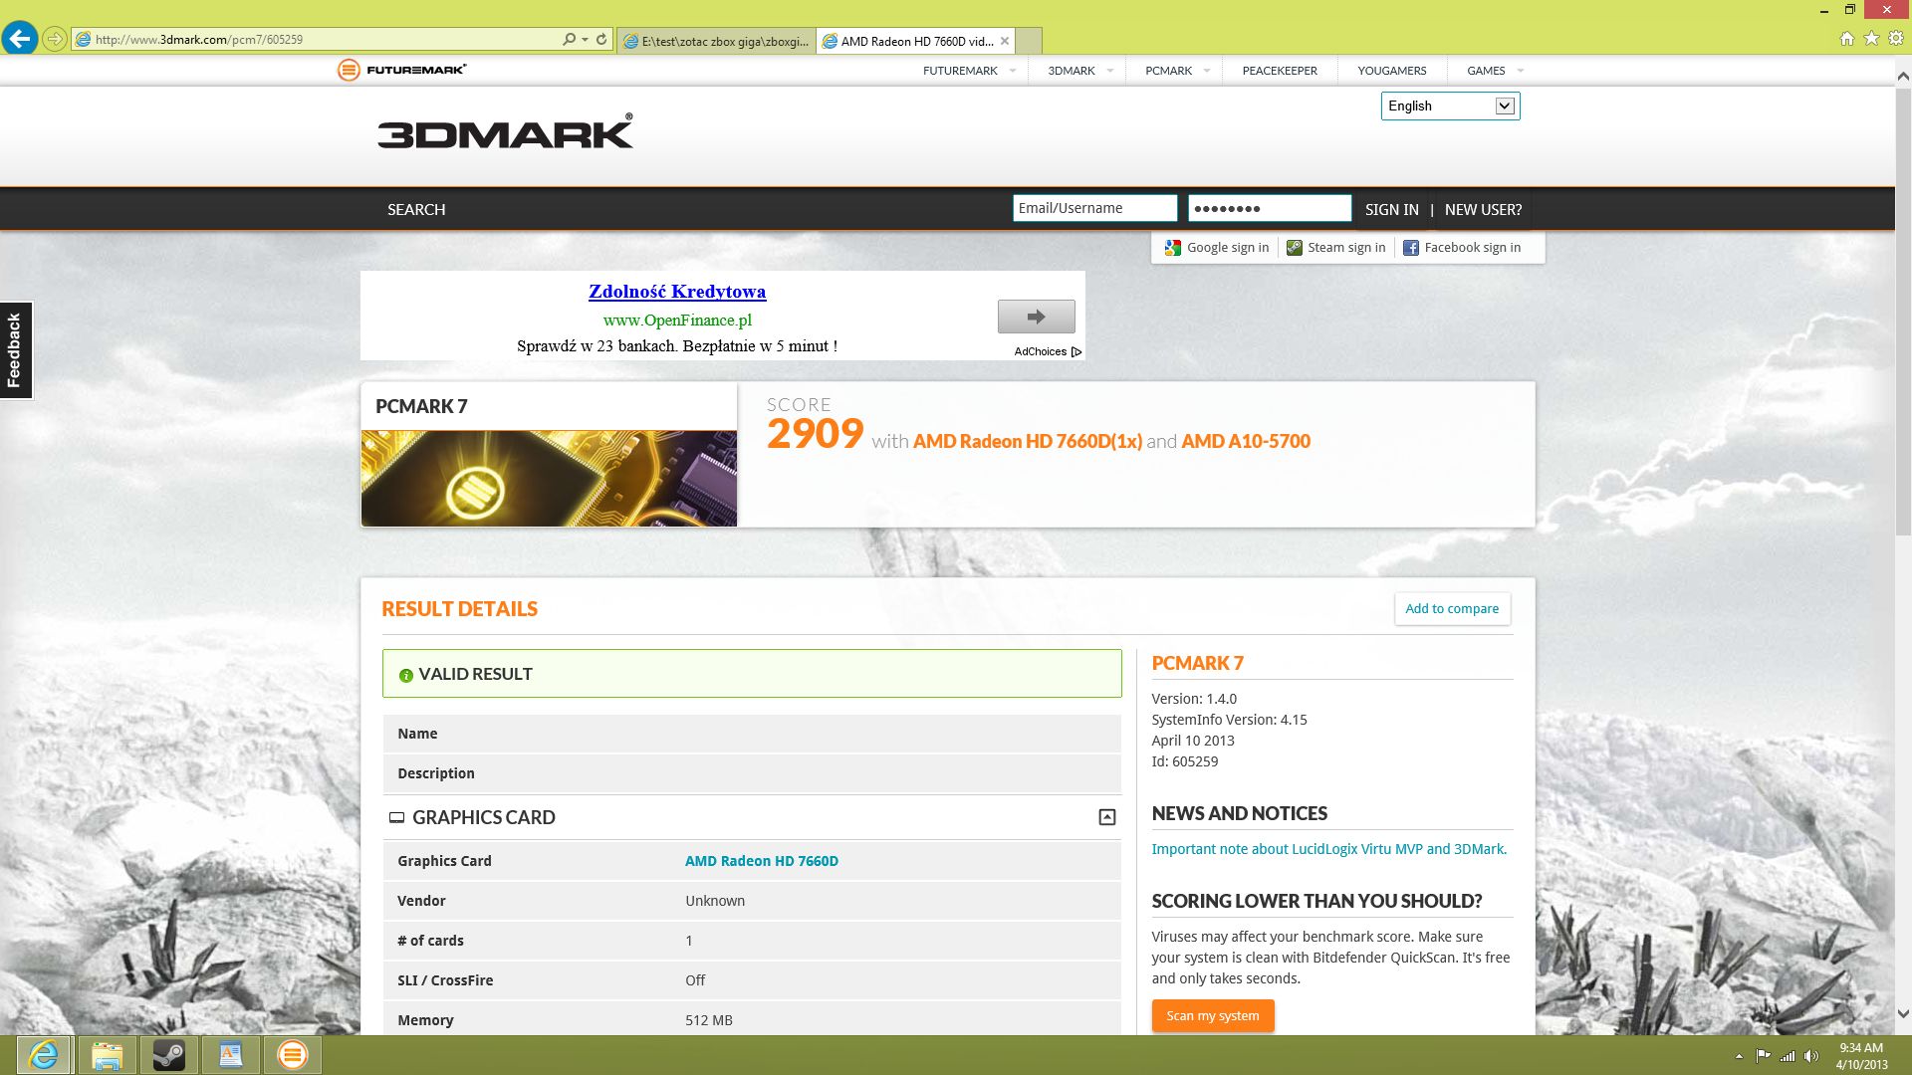Image resolution: width=1912 pixels, height=1075 pixels.
Task: Open the Feedback side tab
Action: point(15,350)
